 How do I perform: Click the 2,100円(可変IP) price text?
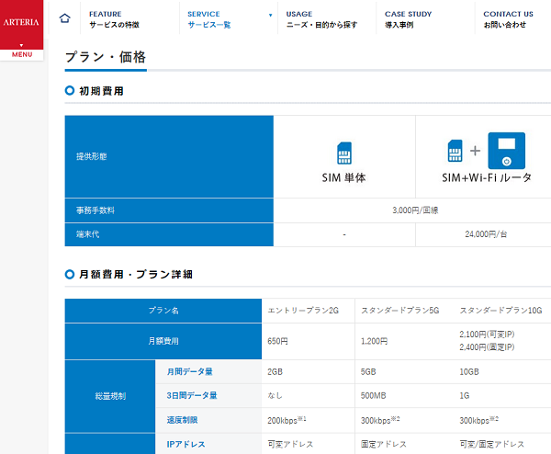pyautogui.click(x=487, y=335)
